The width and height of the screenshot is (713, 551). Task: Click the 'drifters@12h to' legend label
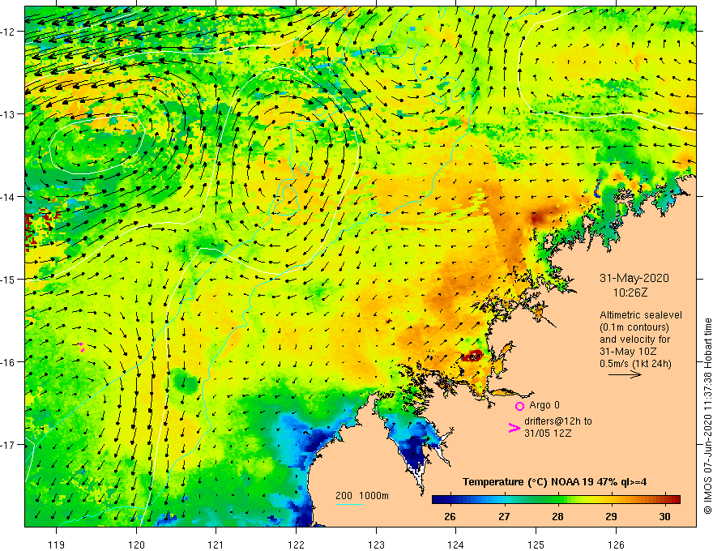[x=558, y=421]
